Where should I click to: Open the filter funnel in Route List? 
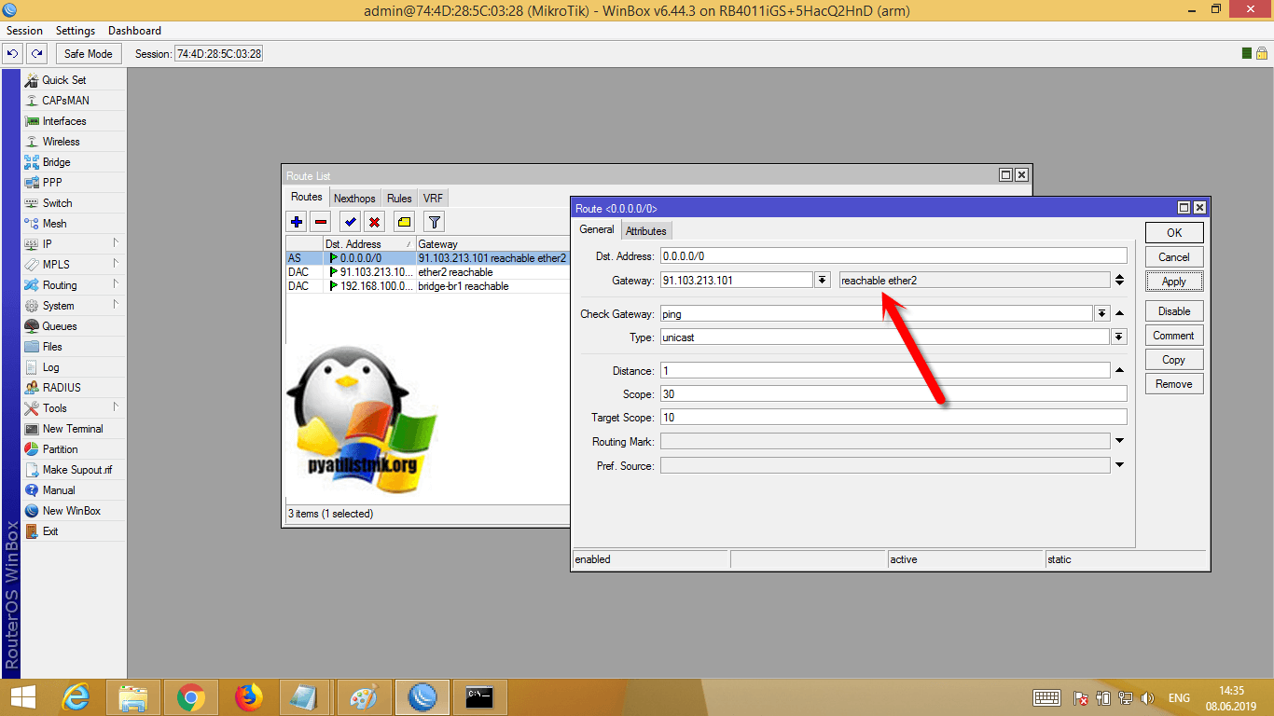(434, 222)
